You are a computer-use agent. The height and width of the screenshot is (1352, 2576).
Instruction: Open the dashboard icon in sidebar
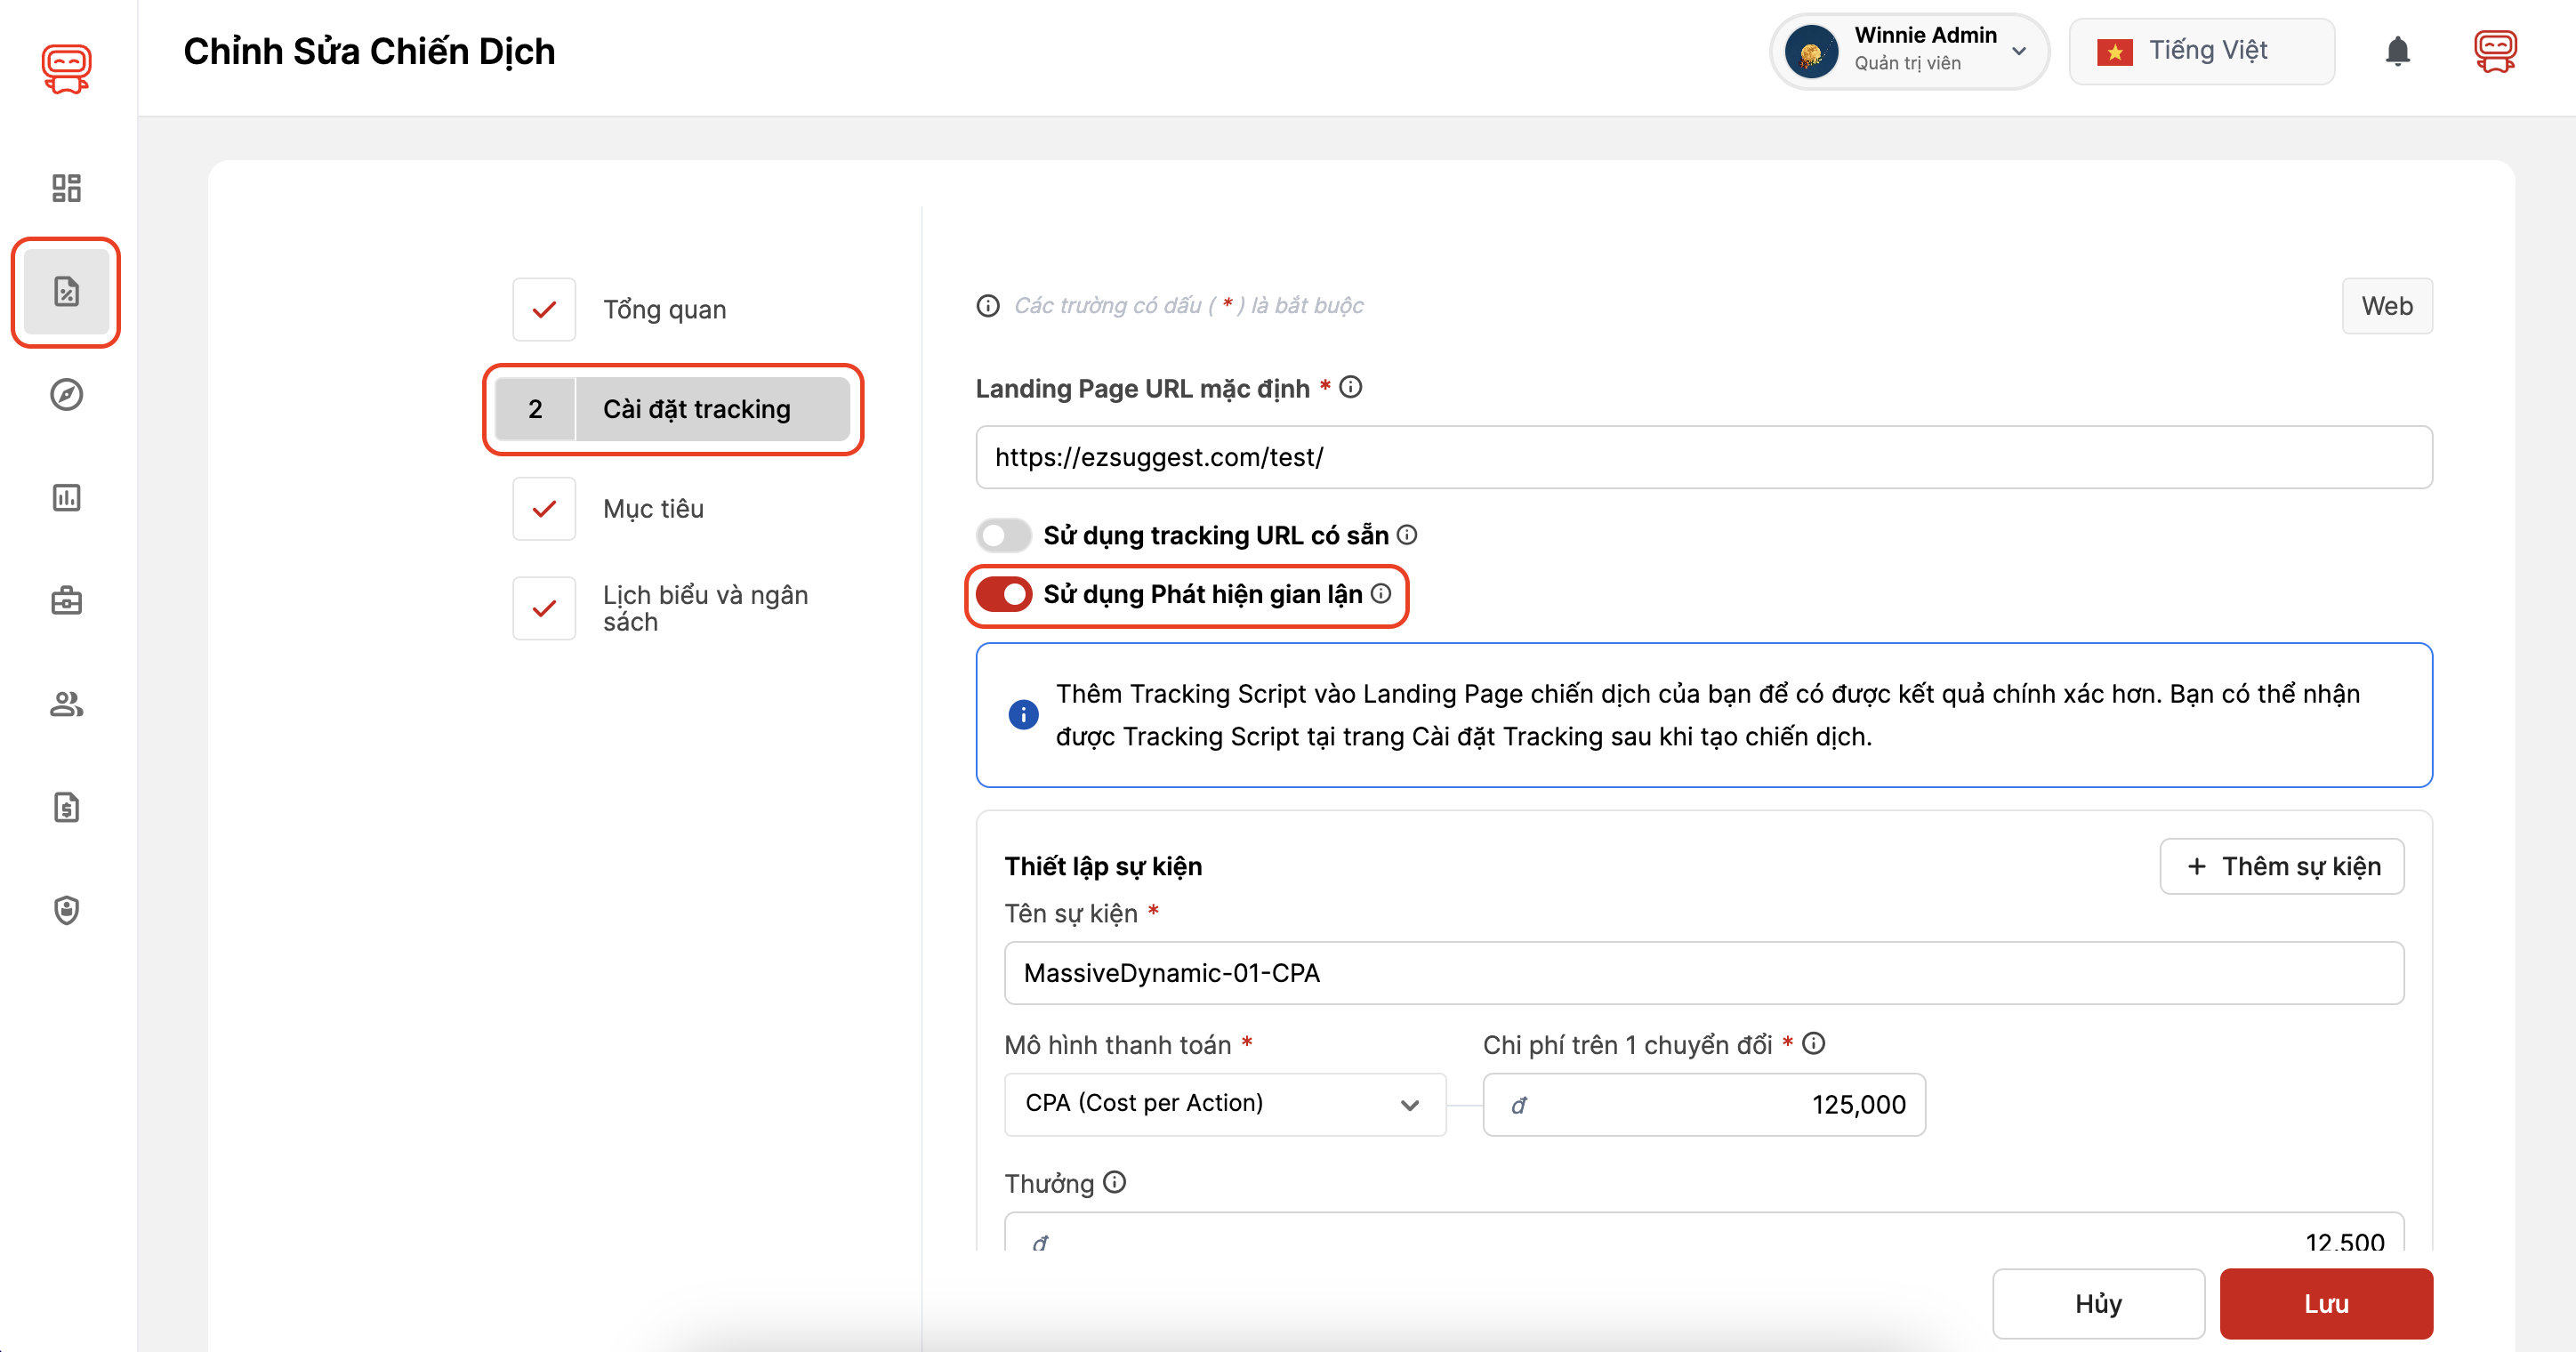click(x=66, y=188)
